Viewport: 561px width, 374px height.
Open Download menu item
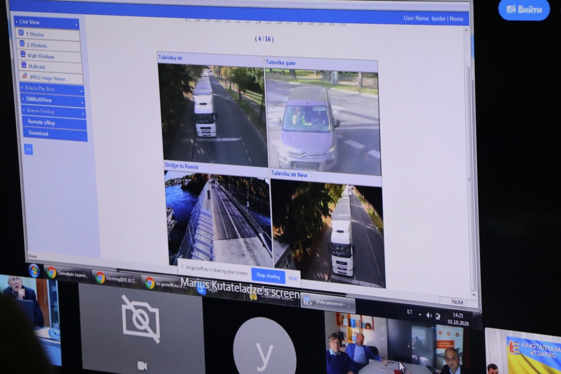pyautogui.click(x=55, y=134)
